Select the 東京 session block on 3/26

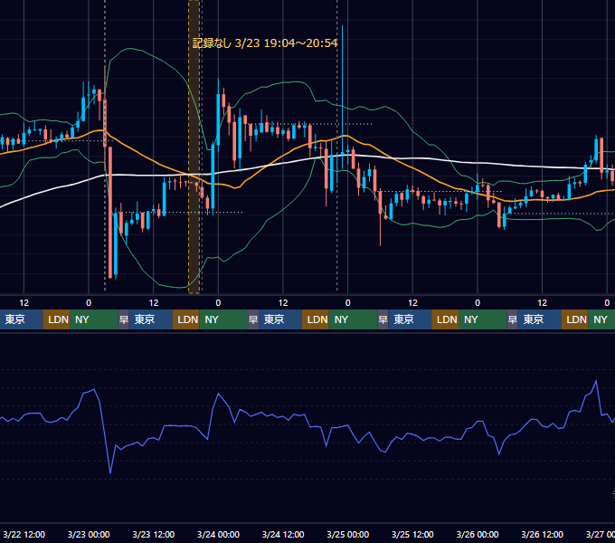pyautogui.click(x=540, y=319)
